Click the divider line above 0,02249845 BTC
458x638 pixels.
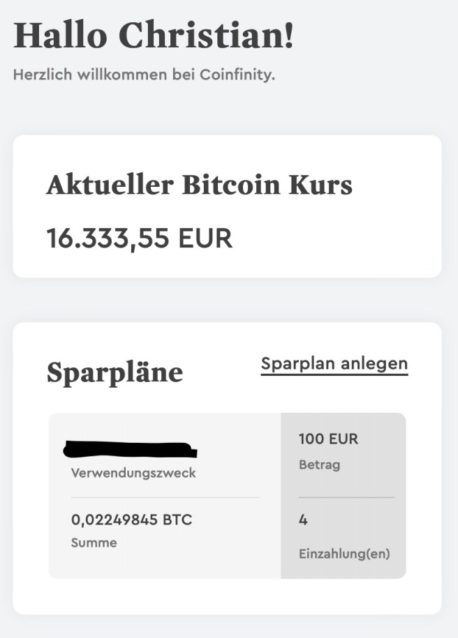[x=165, y=497]
